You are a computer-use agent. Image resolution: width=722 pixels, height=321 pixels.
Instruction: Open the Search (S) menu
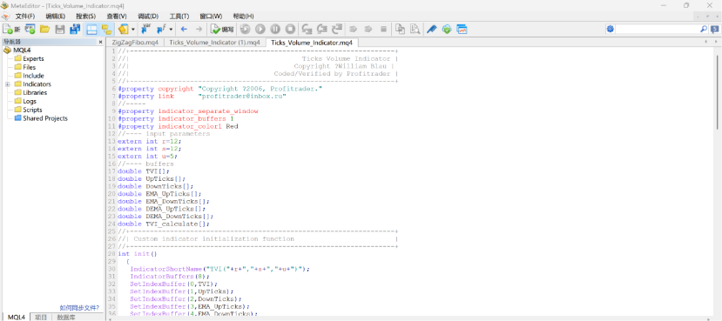coord(85,17)
